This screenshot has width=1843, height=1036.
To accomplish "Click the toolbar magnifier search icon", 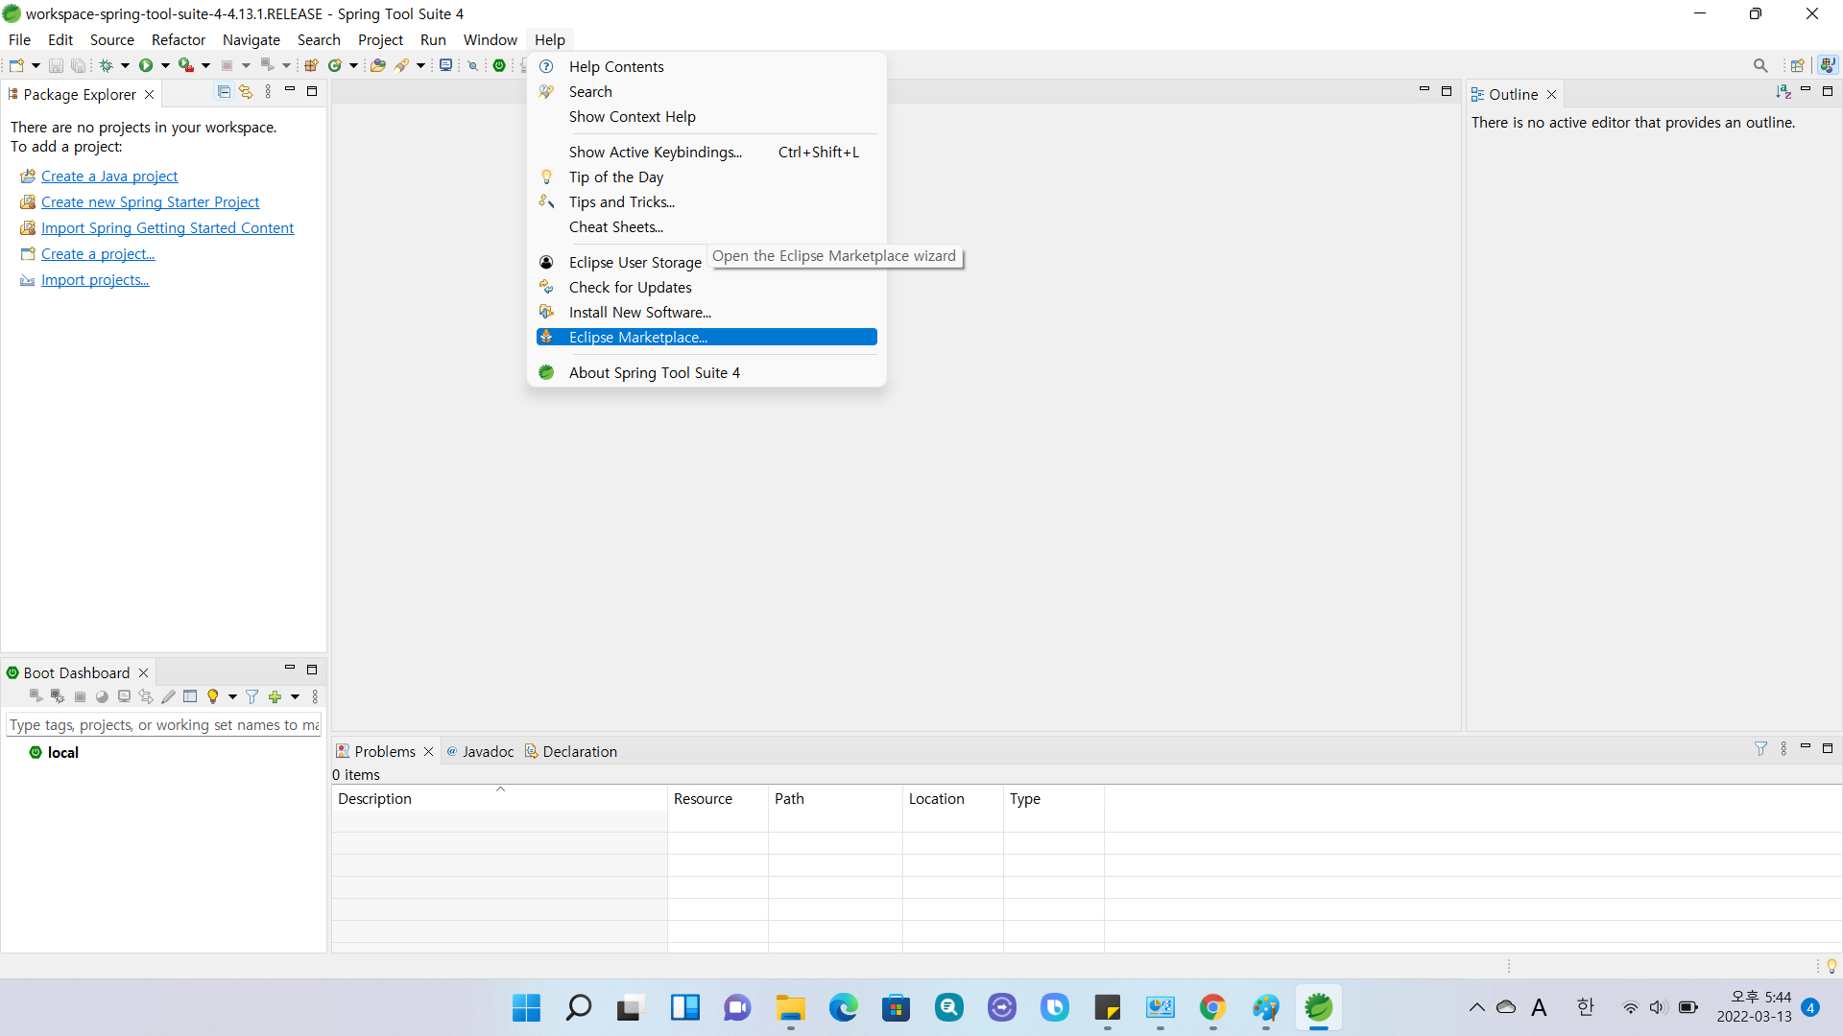I will click(x=1760, y=65).
